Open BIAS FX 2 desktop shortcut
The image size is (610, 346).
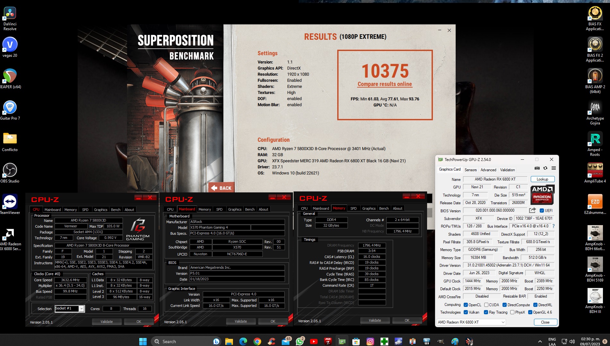(595, 50)
